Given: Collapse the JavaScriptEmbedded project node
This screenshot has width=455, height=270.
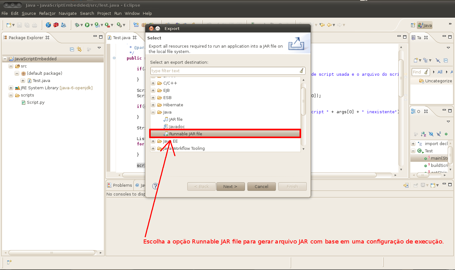Looking at the screenshot, I should (x=5, y=59).
